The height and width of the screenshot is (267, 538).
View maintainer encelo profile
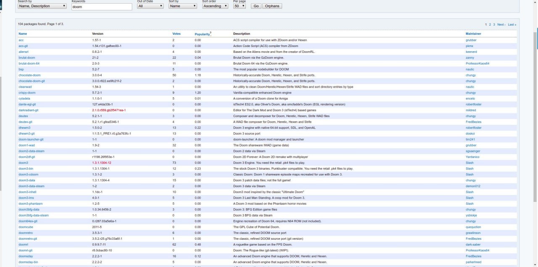pos(470,99)
